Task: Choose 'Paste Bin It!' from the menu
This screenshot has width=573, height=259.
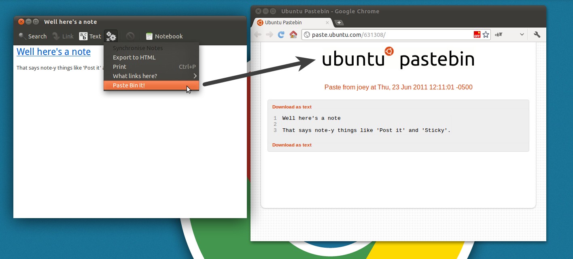Action: [151, 85]
